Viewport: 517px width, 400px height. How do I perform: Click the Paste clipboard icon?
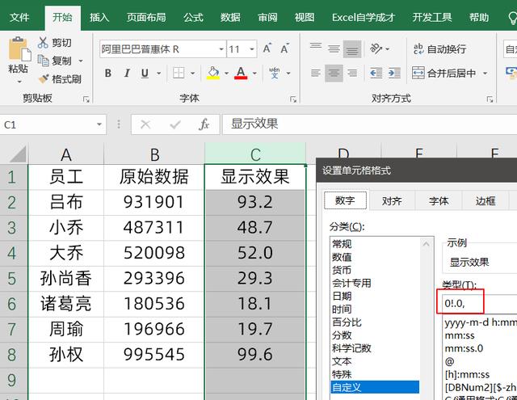(x=19, y=49)
